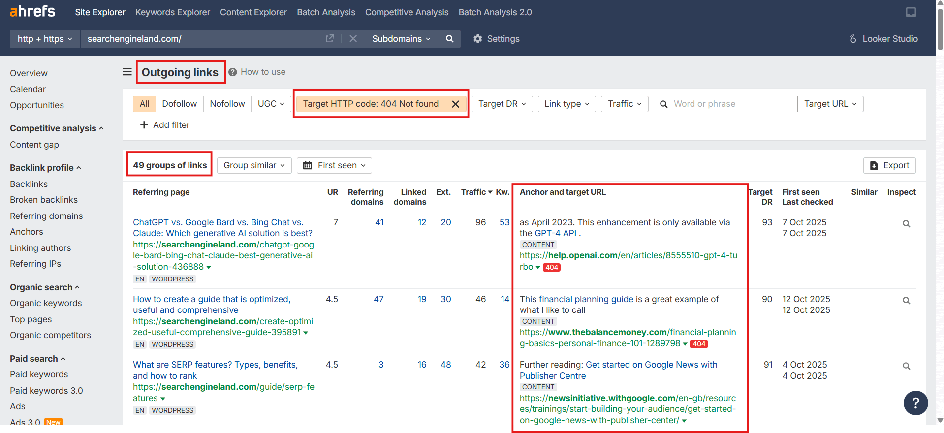Open What are SERP features article title
The image size is (944, 433).
coord(215,370)
